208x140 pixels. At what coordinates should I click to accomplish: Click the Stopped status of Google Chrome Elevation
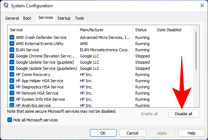coord(142,56)
